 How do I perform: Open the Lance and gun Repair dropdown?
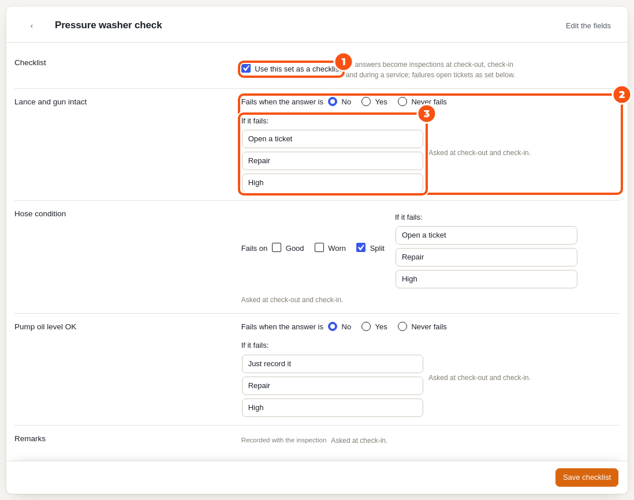[333, 161]
